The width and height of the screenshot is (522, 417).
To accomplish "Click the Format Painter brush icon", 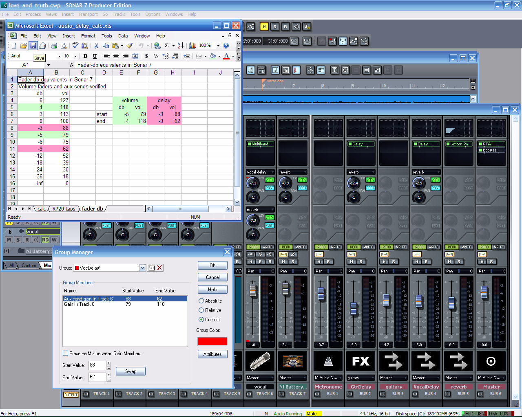I will point(129,46).
